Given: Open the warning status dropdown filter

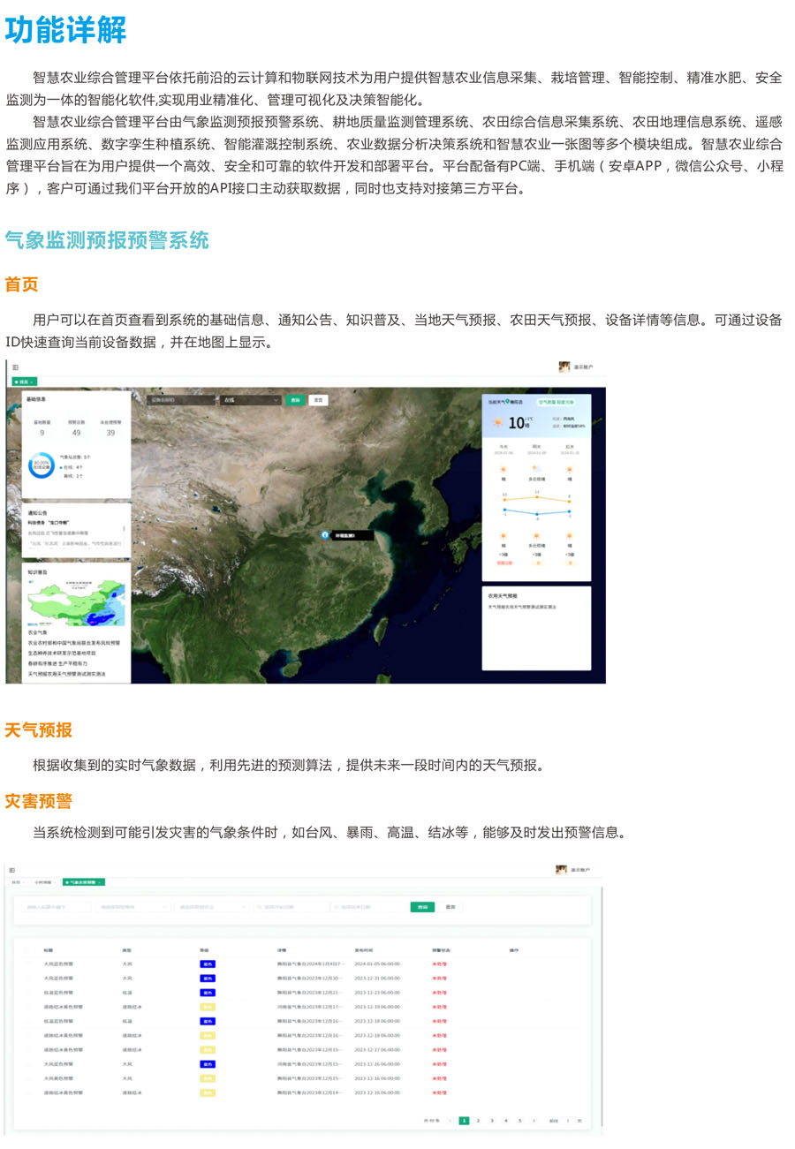Looking at the screenshot, I should 210,907.
